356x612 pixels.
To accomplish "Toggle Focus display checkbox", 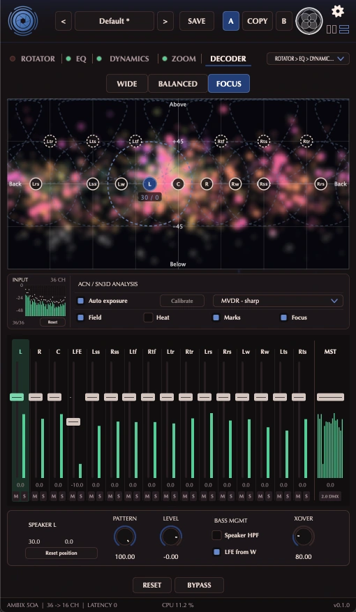I will click(x=284, y=318).
